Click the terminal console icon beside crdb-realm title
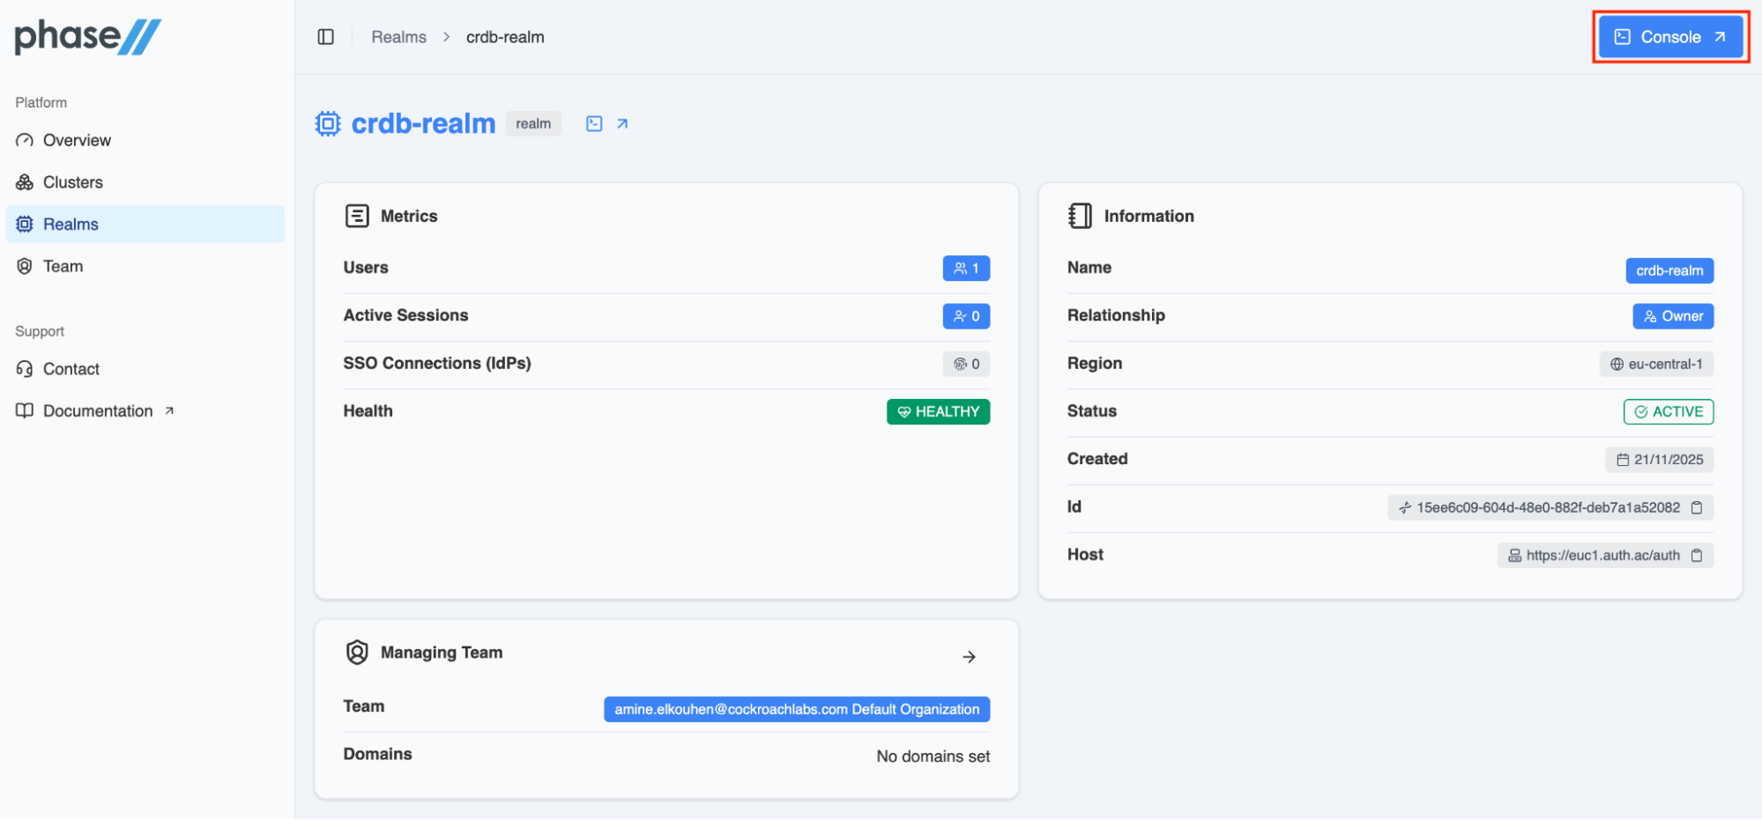1762x820 pixels. click(x=592, y=123)
